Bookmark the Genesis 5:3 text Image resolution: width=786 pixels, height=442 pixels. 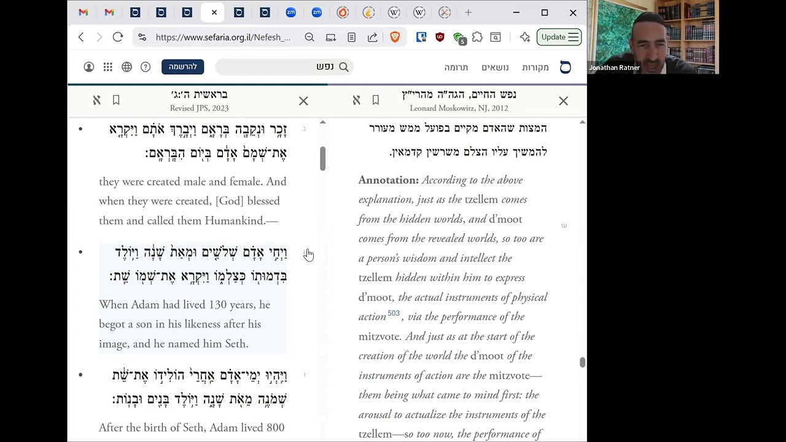116,100
